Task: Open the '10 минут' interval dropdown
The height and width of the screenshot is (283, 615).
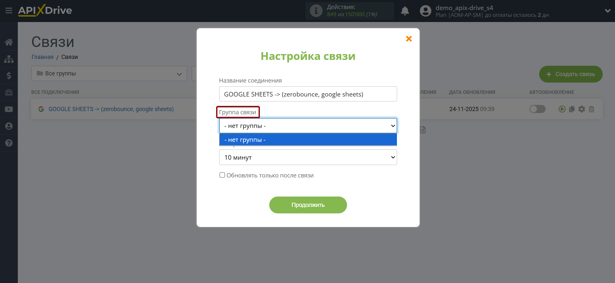Action: pyautogui.click(x=308, y=157)
